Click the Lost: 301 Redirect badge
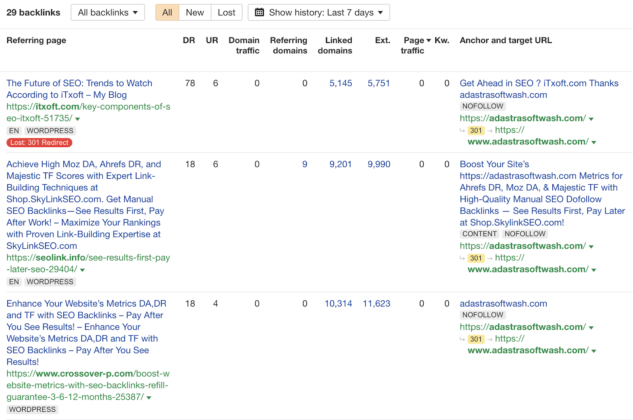Viewport: 633px width, 420px height. point(39,142)
